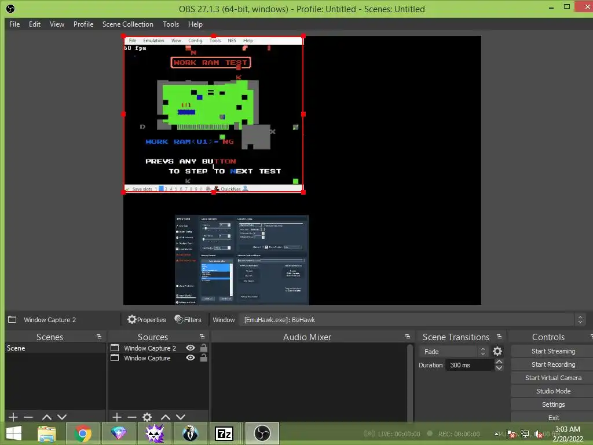Click the Duration 300 ms field

tap(470, 365)
